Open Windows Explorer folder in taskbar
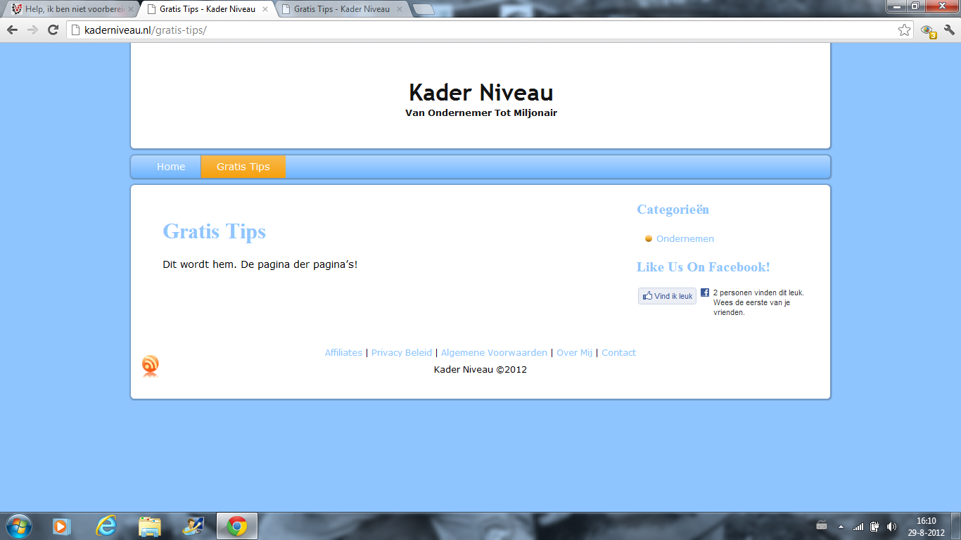961x540 pixels. tap(150, 526)
